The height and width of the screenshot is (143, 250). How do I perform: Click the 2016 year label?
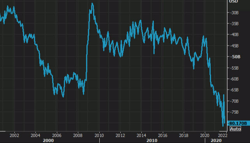[x=163, y=136]
